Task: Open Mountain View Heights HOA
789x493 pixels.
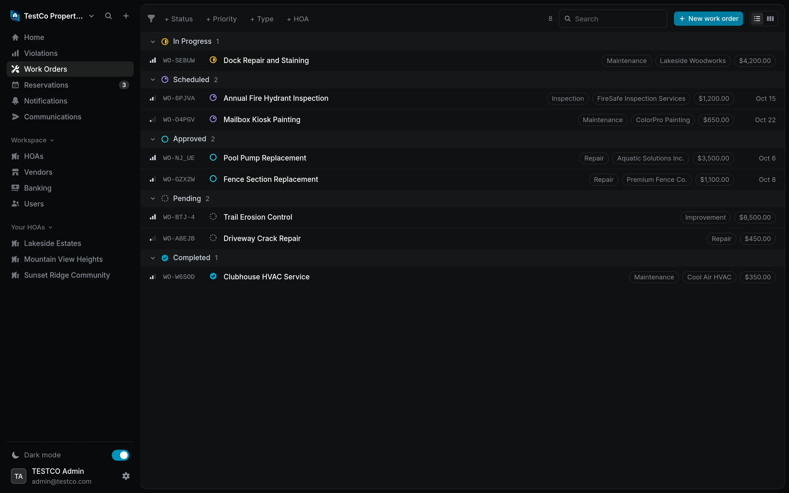Action: click(x=70, y=259)
